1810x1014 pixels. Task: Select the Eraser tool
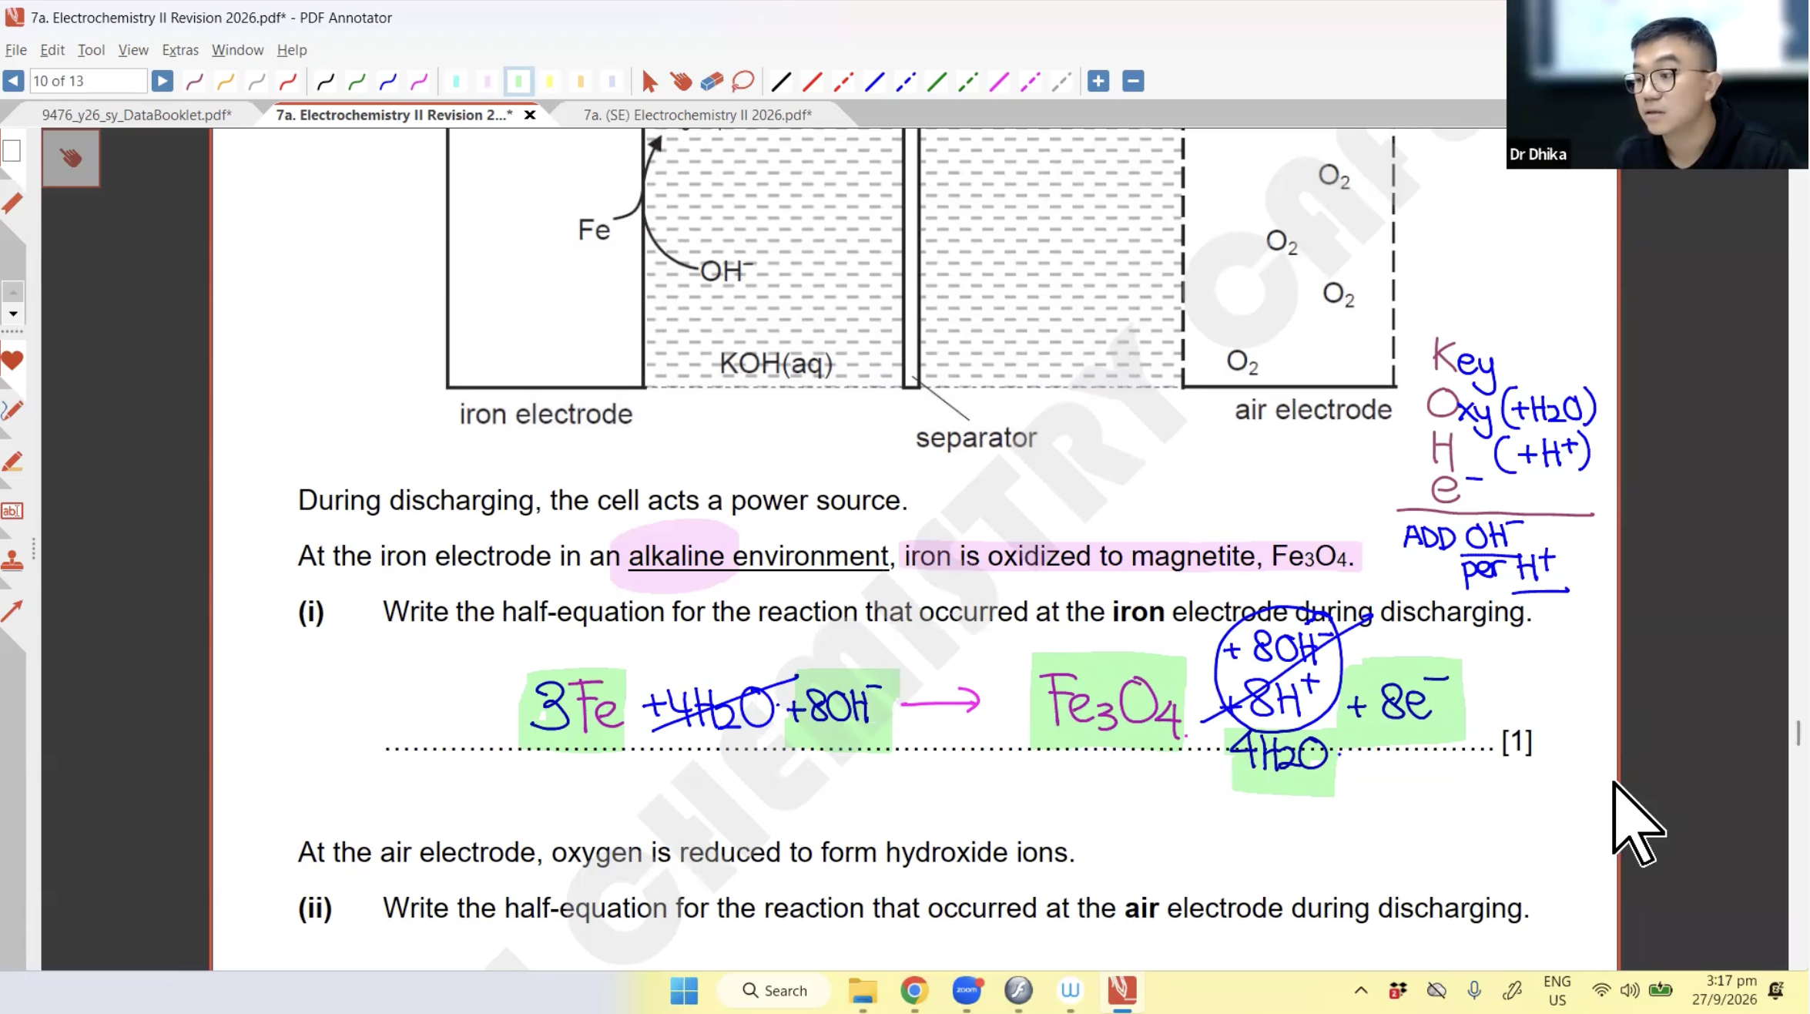click(x=712, y=81)
